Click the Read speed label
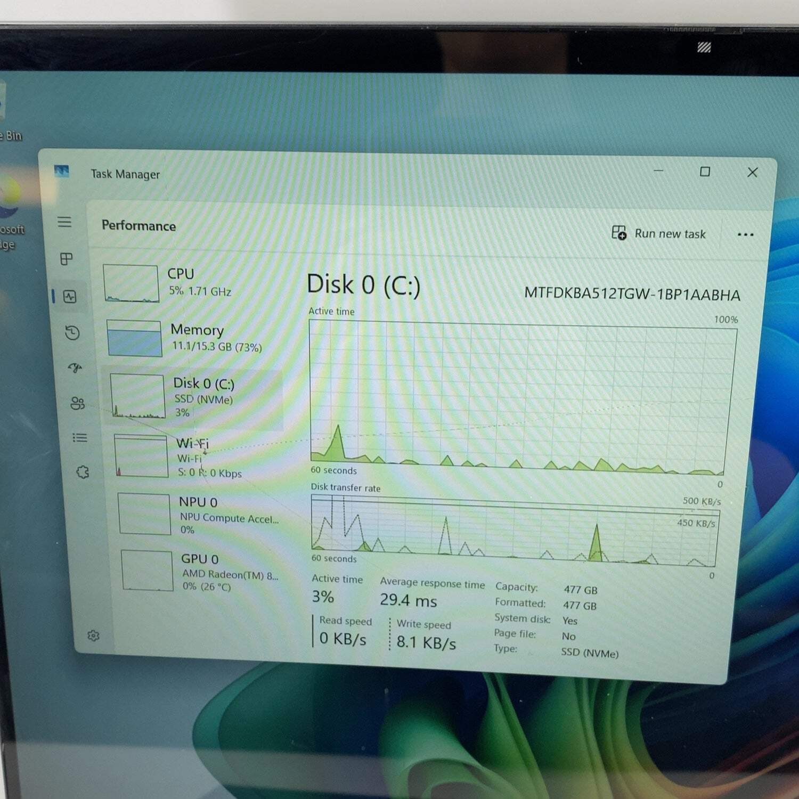 pyautogui.click(x=346, y=621)
